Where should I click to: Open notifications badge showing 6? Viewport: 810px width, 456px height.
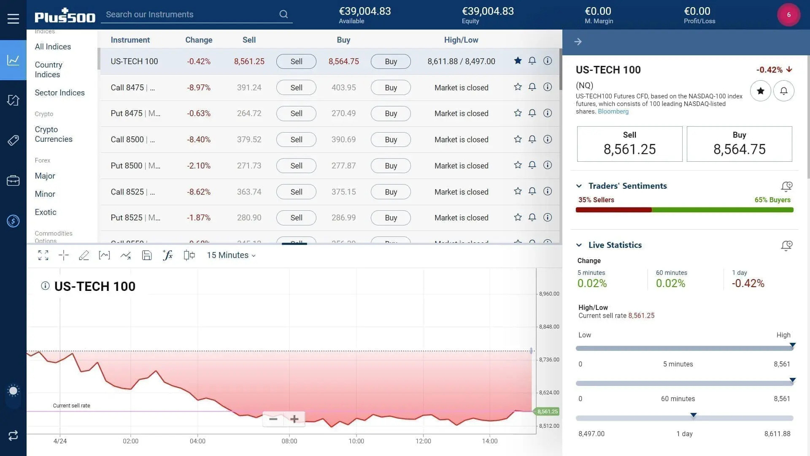tap(788, 15)
